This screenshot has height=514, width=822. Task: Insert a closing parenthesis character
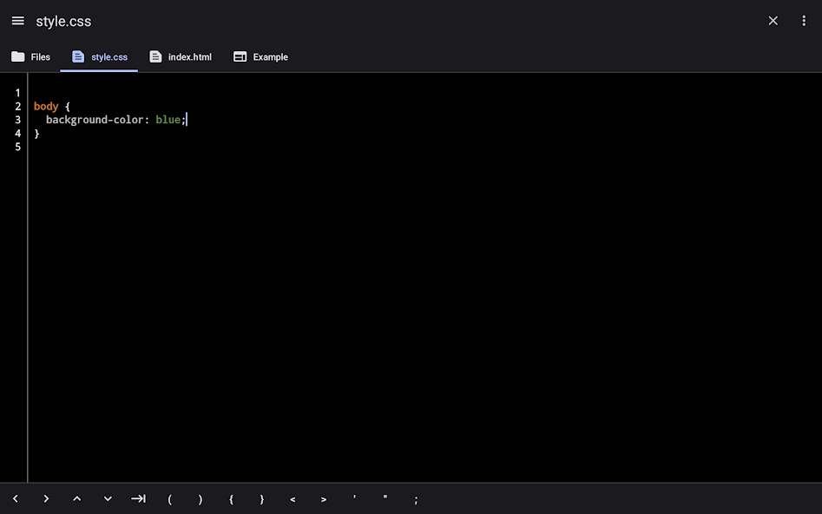tap(201, 500)
